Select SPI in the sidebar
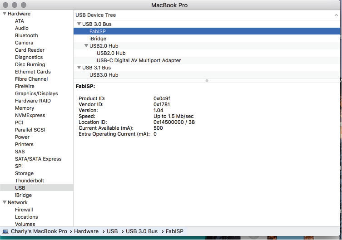 click(19, 166)
